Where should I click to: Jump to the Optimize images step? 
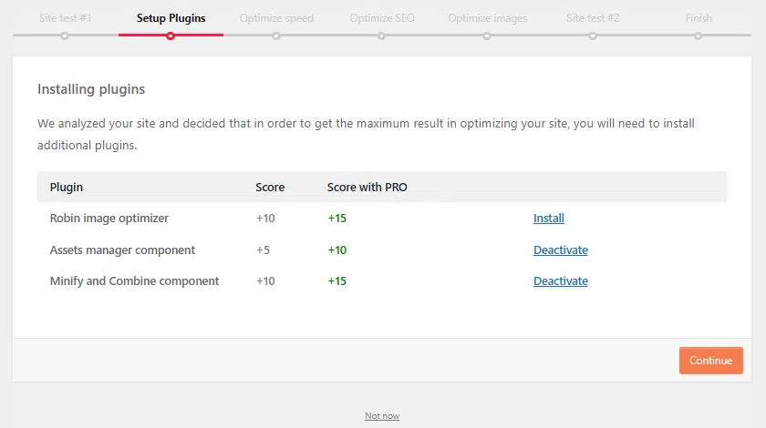[x=487, y=18]
